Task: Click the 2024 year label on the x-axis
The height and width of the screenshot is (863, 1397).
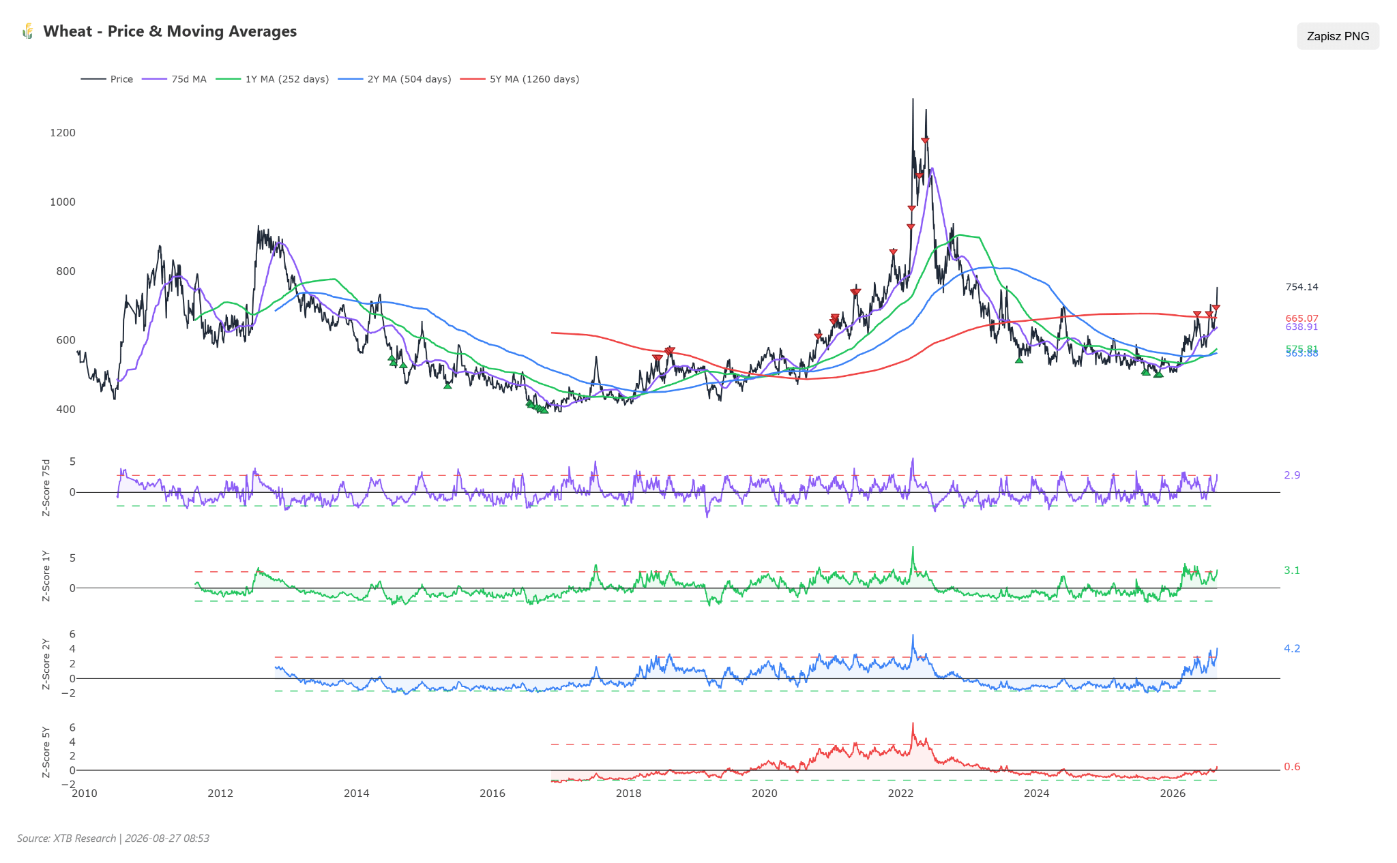Action: 1037,793
